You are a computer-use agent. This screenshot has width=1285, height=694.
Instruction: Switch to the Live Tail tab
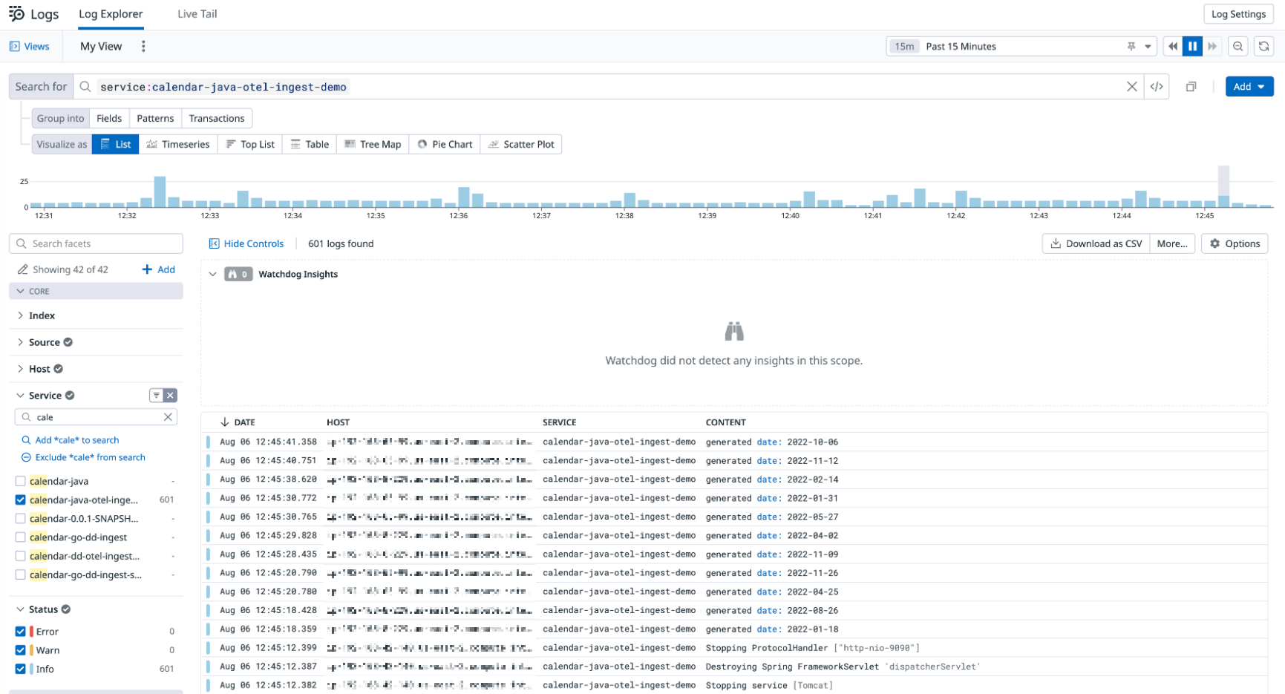tap(197, 14)
